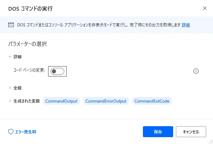Image resolution: width=213 pixels, height=144 pixels.
Task: Click the console icon in the info banner
Action: click(x=11, y=25)
